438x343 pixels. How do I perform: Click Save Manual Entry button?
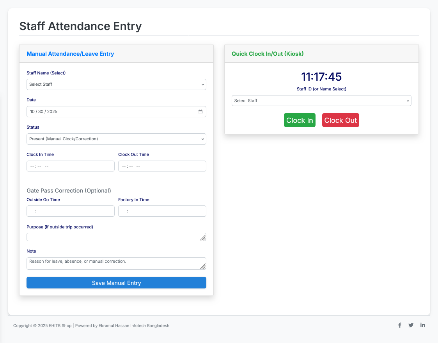pos(116,283)
